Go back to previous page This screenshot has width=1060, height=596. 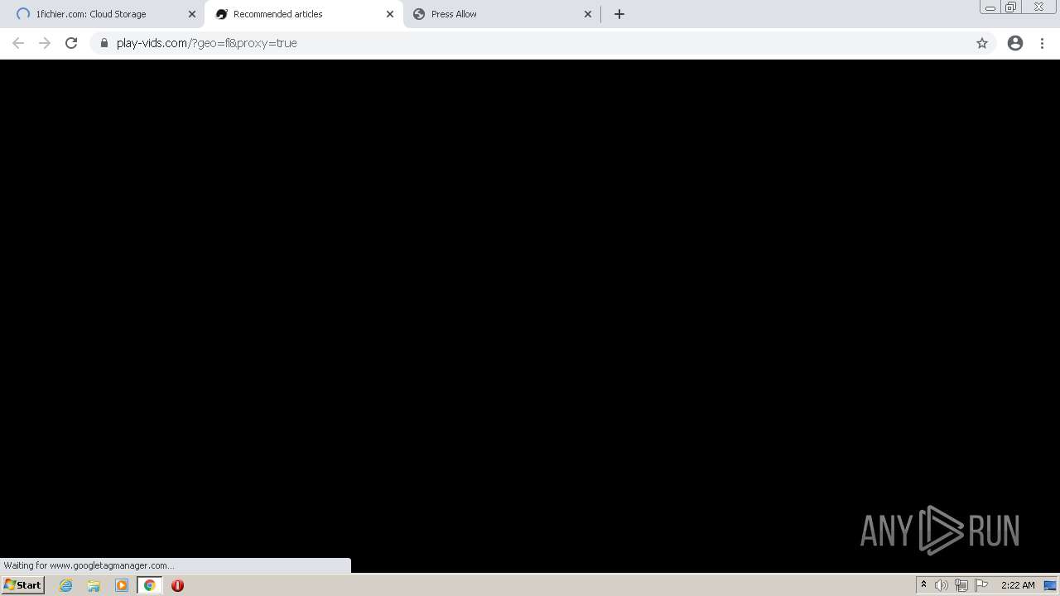pyautogui.click(x=18, y=43)
